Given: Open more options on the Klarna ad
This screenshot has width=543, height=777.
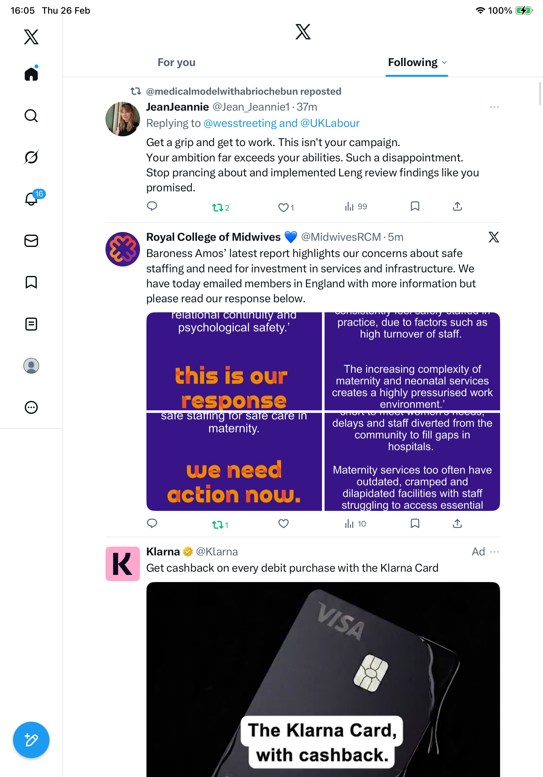Looking at the screenshot, I should pyautogui.click(x=494, y=552).
